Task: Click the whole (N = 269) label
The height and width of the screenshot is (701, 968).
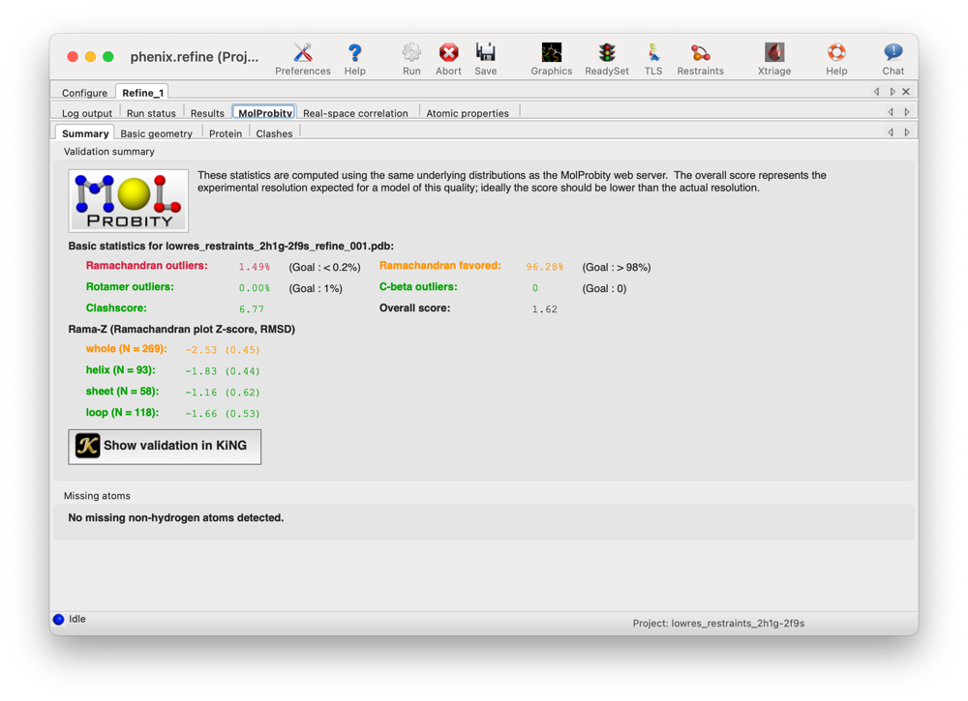Action: pos(127,349)
